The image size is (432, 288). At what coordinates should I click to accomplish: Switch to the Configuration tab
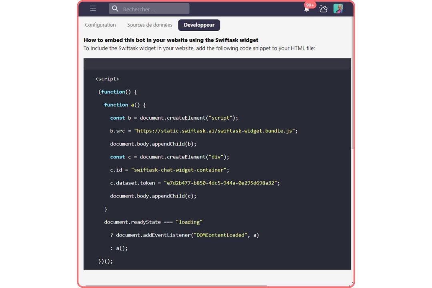pos(100,25)
